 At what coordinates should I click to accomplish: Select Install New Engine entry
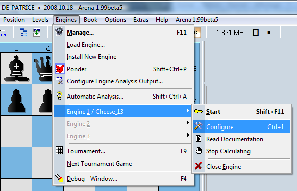tap(123, 57)
